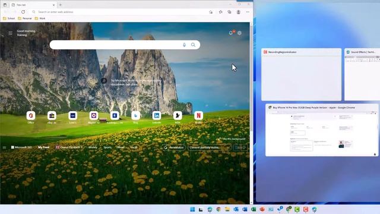
Task: Select the My Feed tab
Action: (43, 147)
